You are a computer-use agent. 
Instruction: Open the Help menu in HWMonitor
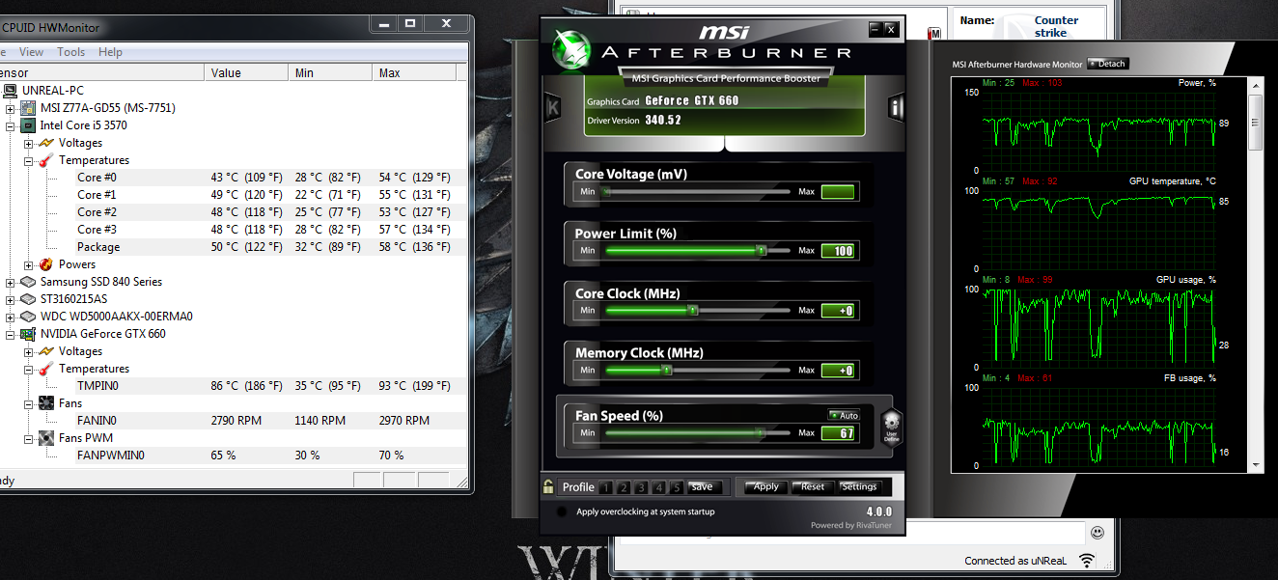[110, 52]
